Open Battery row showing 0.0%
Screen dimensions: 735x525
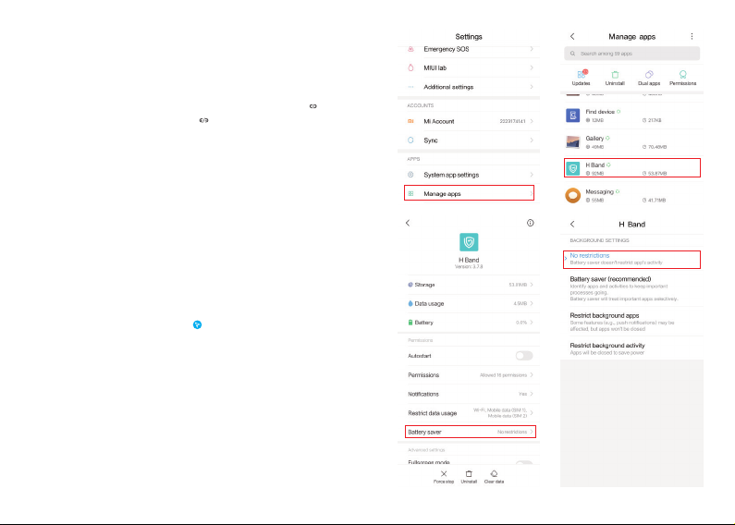coord(469,323)
